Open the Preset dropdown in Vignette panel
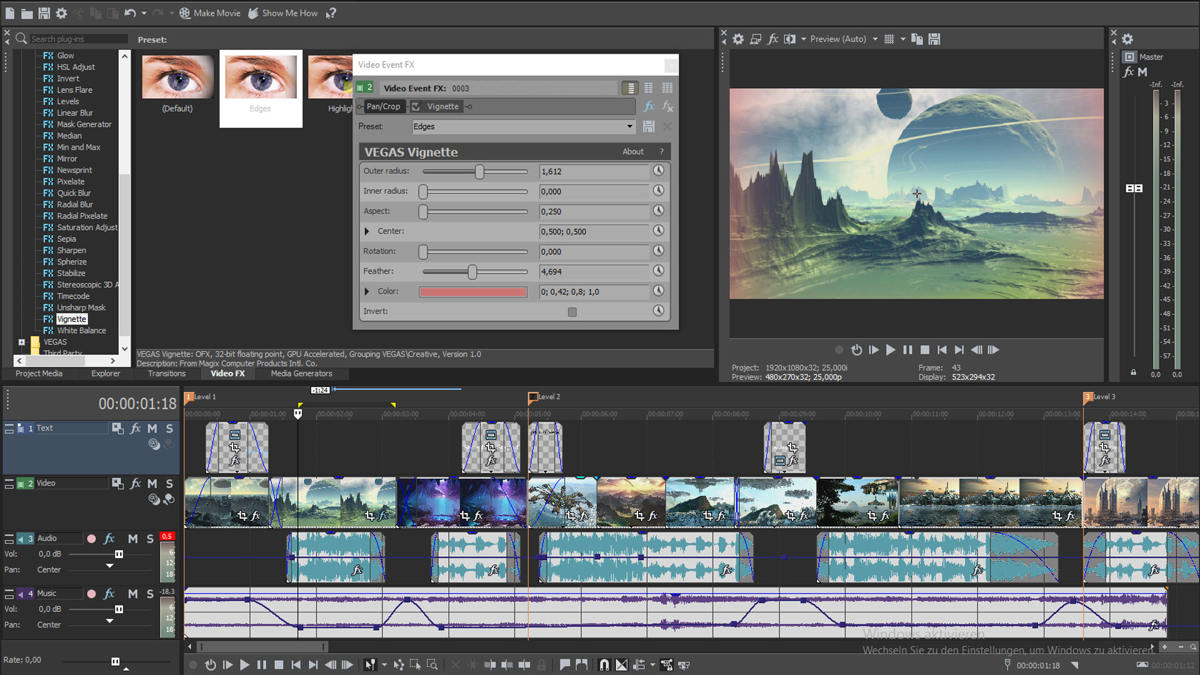Screen dimensions: 1200x675 point(628,126)
